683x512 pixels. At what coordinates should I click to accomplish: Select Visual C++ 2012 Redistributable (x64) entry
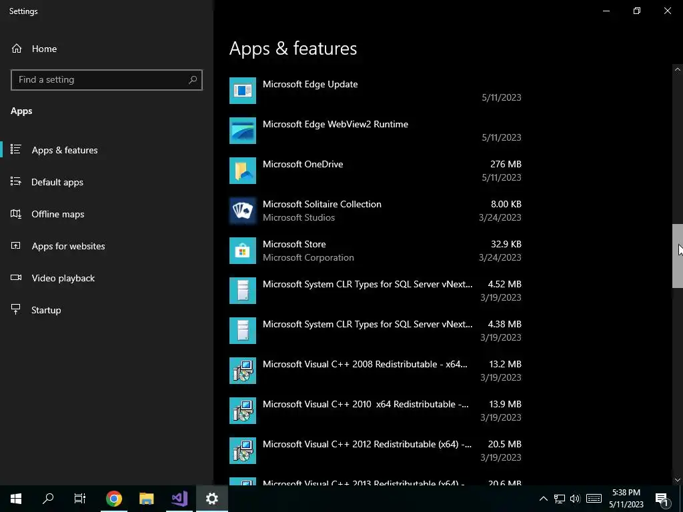pos(376,451)
